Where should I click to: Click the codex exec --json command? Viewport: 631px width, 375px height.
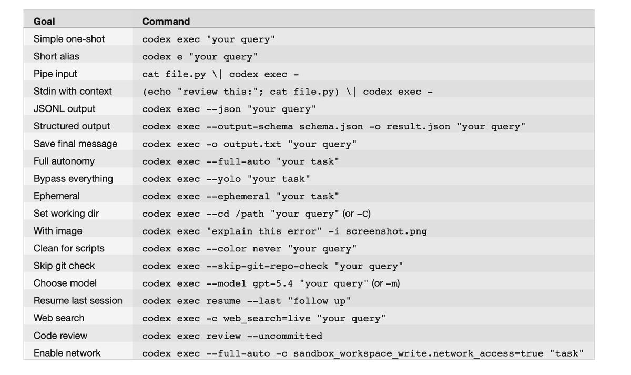pyautogui.click(x=229, y=109)
